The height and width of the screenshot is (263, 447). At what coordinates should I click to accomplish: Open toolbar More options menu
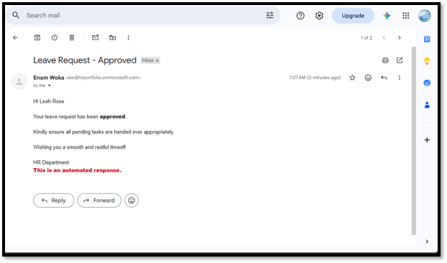(129, 37)
